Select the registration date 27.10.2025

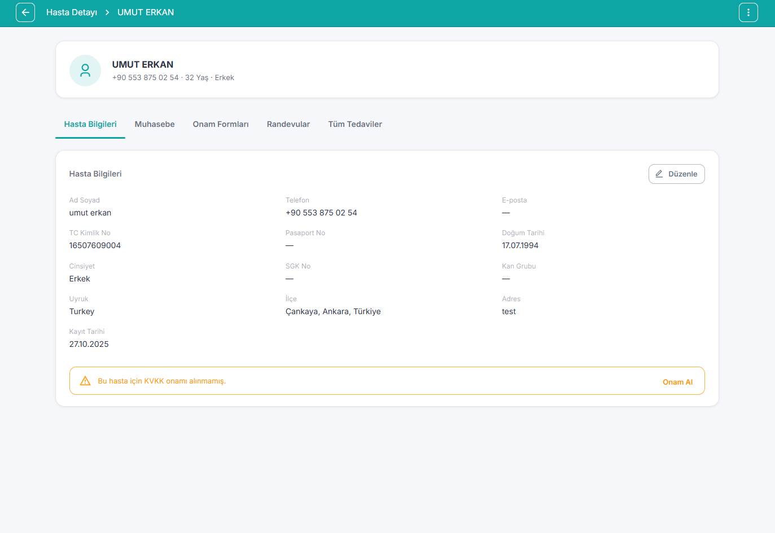(x=89, y=344)
